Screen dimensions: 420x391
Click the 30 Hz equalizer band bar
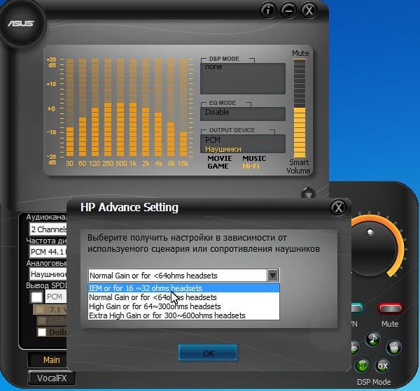70,108
